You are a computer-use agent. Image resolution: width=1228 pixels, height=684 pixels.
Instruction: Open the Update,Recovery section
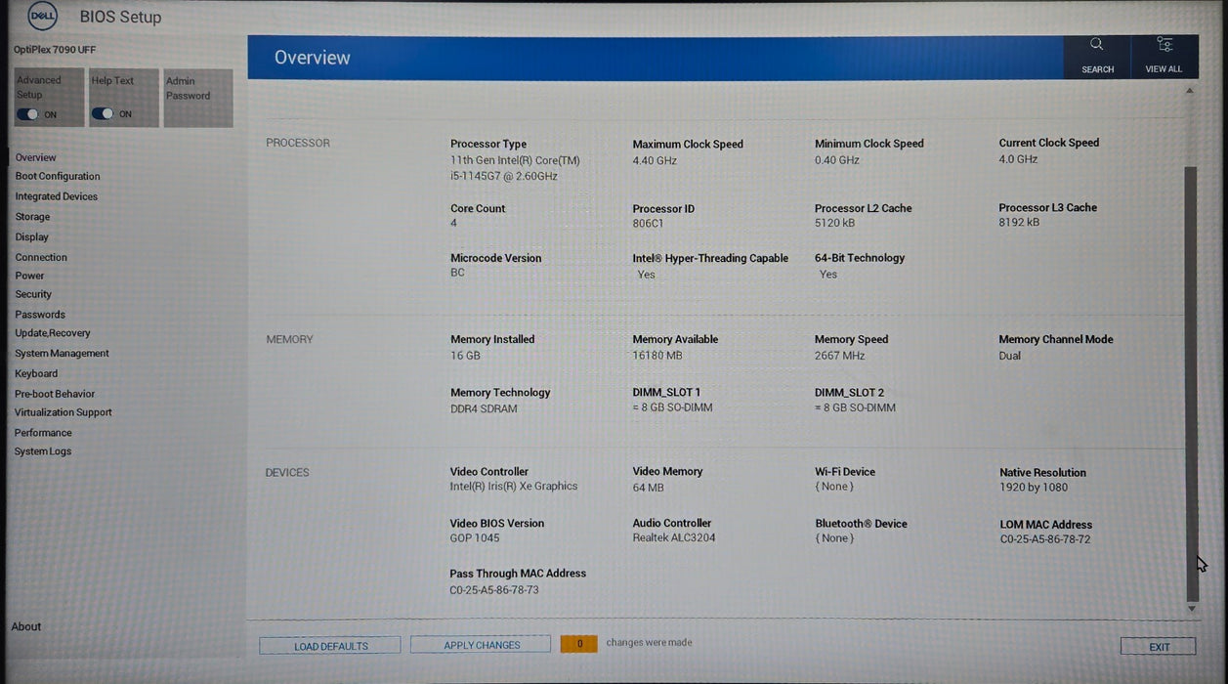[53, 333]
